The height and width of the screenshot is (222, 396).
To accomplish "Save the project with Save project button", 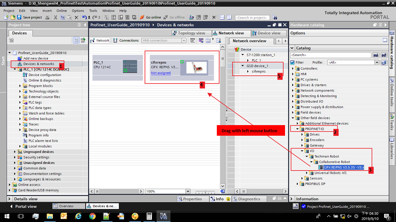I will 29,17.
